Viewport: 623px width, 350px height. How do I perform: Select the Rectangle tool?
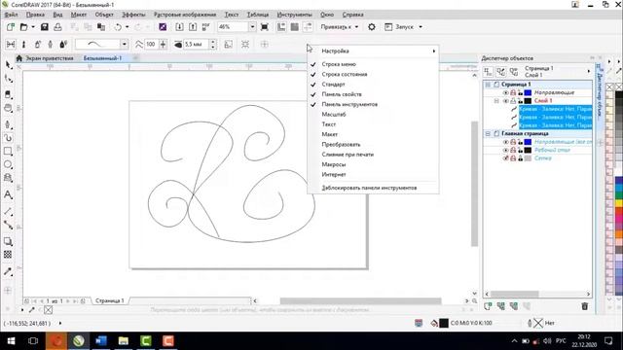click(8, 152)
